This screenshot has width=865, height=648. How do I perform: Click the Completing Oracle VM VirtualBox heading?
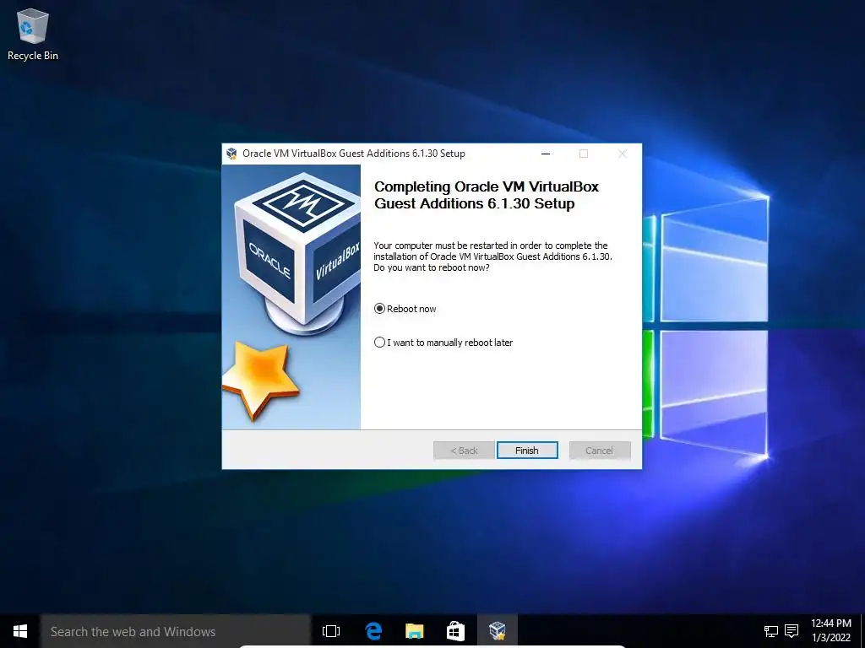(486, 195)
